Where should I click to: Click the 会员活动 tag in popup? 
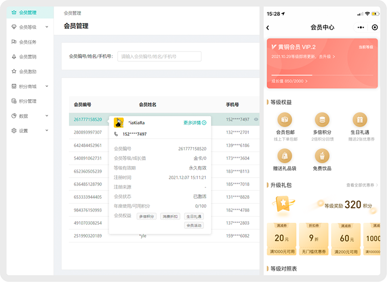tap(194, 225)
